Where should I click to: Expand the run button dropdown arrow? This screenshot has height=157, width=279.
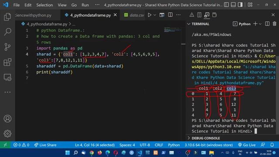point(155,15)
